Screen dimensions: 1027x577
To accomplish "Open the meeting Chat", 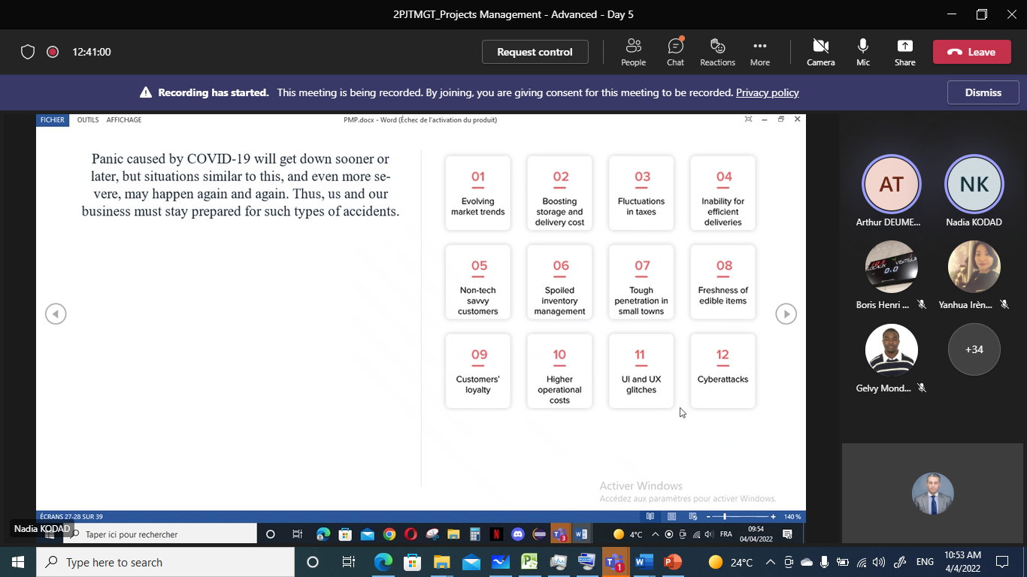I will point(675,52).
